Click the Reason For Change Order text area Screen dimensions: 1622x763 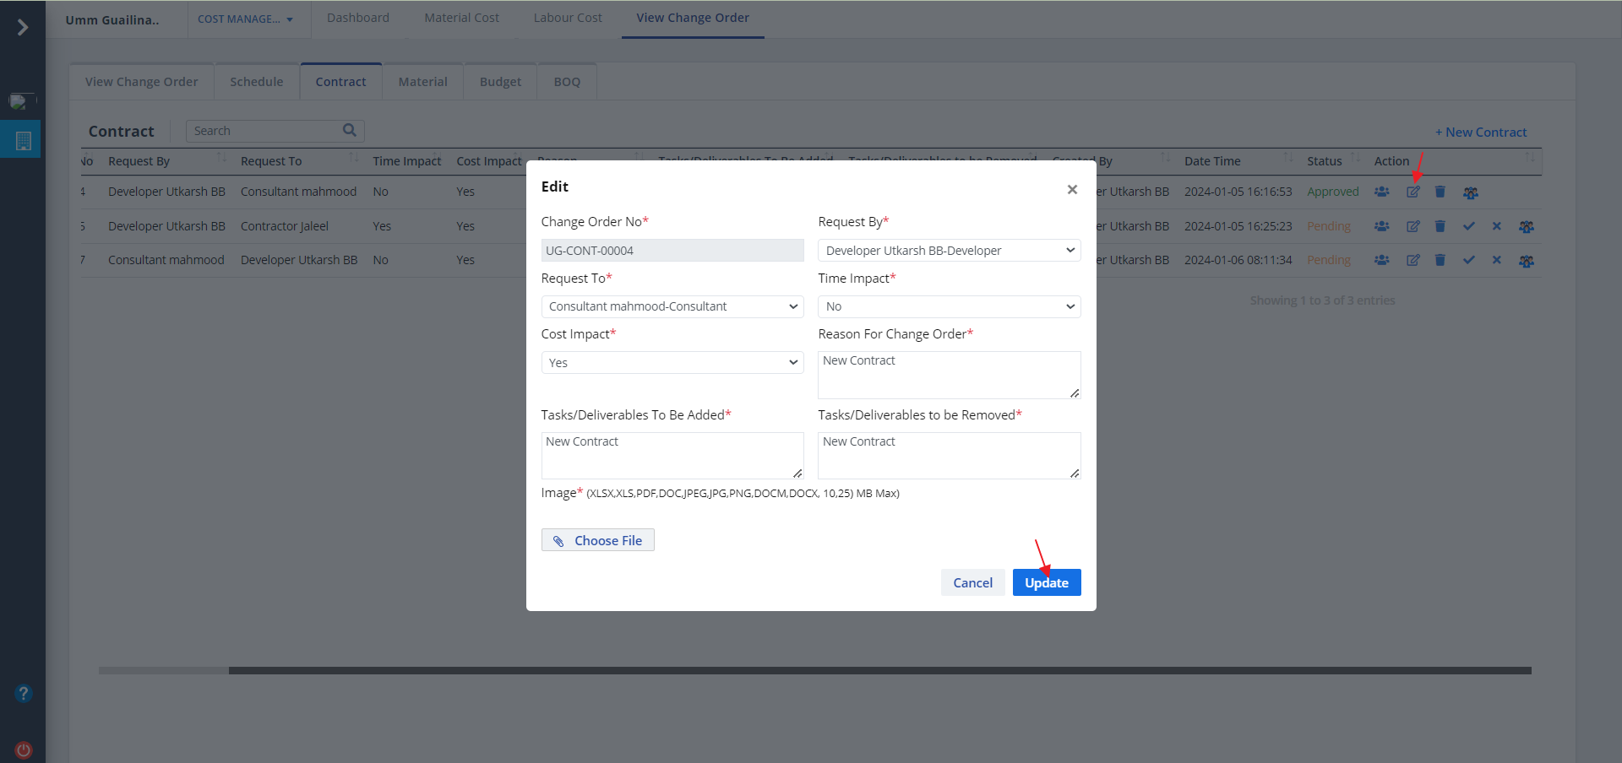[949, 375]
